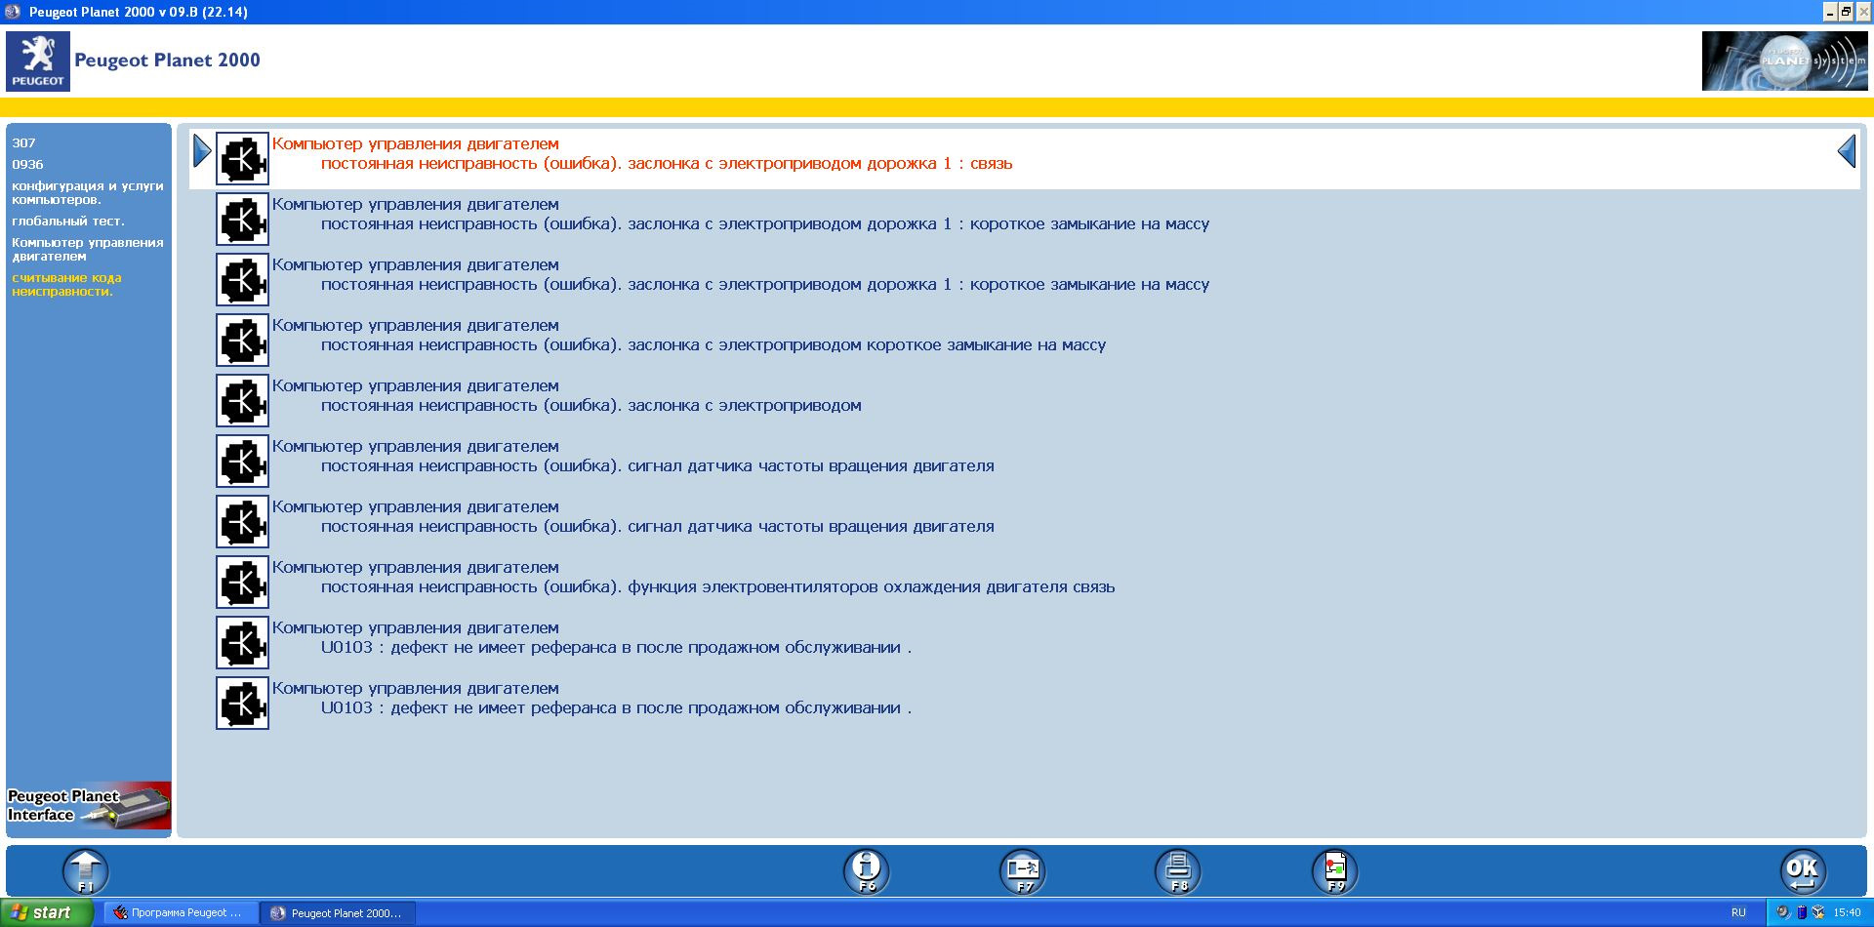Click the Planet System banner image
The image size is (1874, 927).
[1785, 60]
